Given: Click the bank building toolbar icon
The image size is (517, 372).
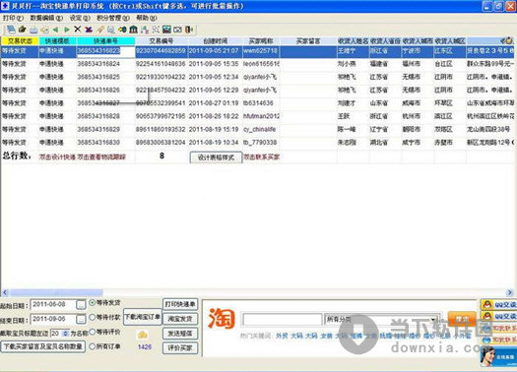Looking at the screenshot, I should click(x=133, y=30).
